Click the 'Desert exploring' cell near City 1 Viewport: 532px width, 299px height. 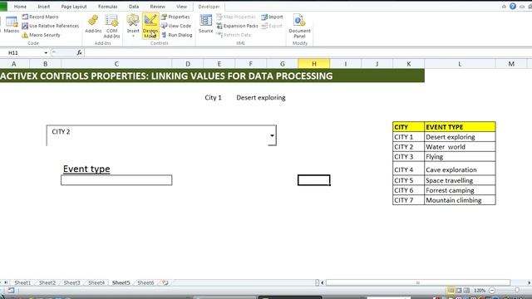[x=261, y=98]
